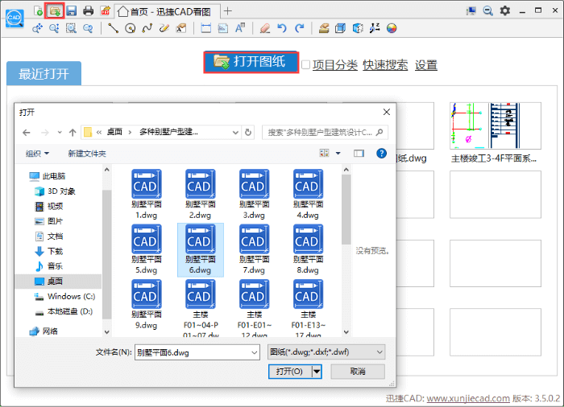This screenshot has width=564, height=407.
Task: Open www.xunjiecad.com link
Action: point(467,398)
